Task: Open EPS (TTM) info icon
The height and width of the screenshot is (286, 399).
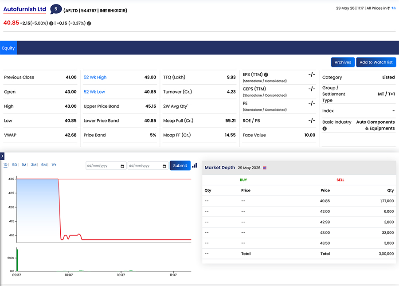Action: pos(266,74)
